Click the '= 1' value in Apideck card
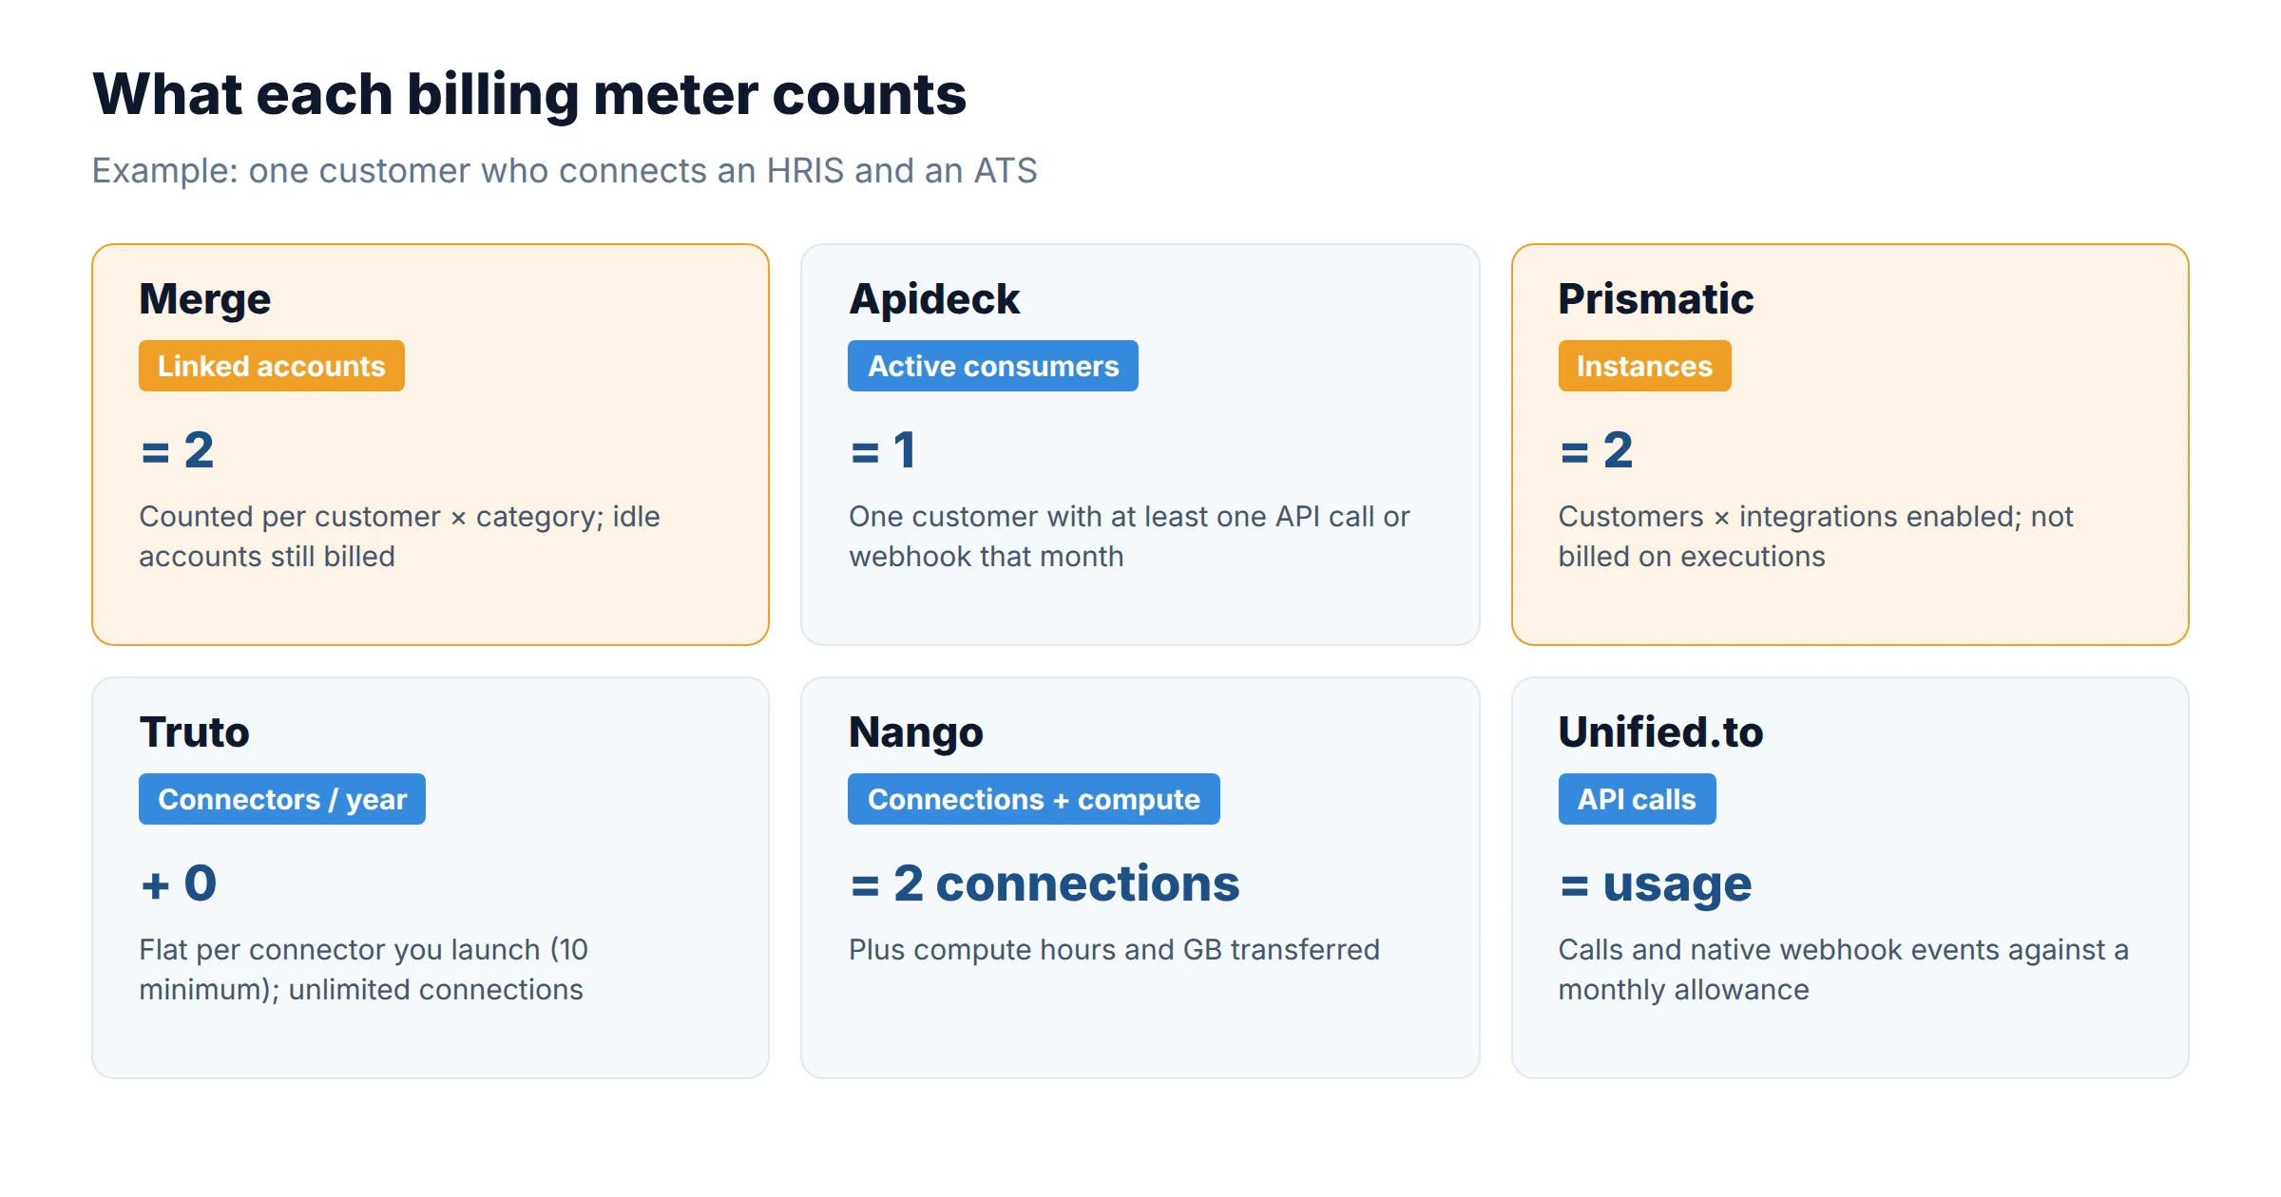 pos(883,449)
